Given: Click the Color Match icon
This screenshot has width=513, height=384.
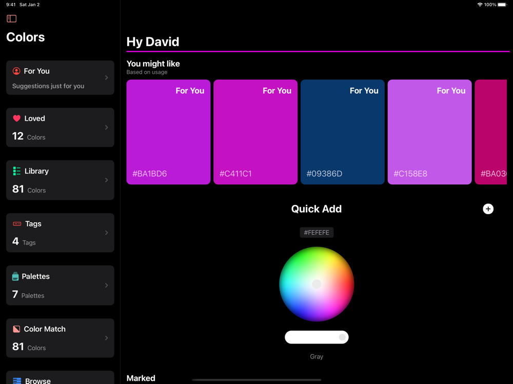Looking at the screenshot, I should click(x=16, y=329).
